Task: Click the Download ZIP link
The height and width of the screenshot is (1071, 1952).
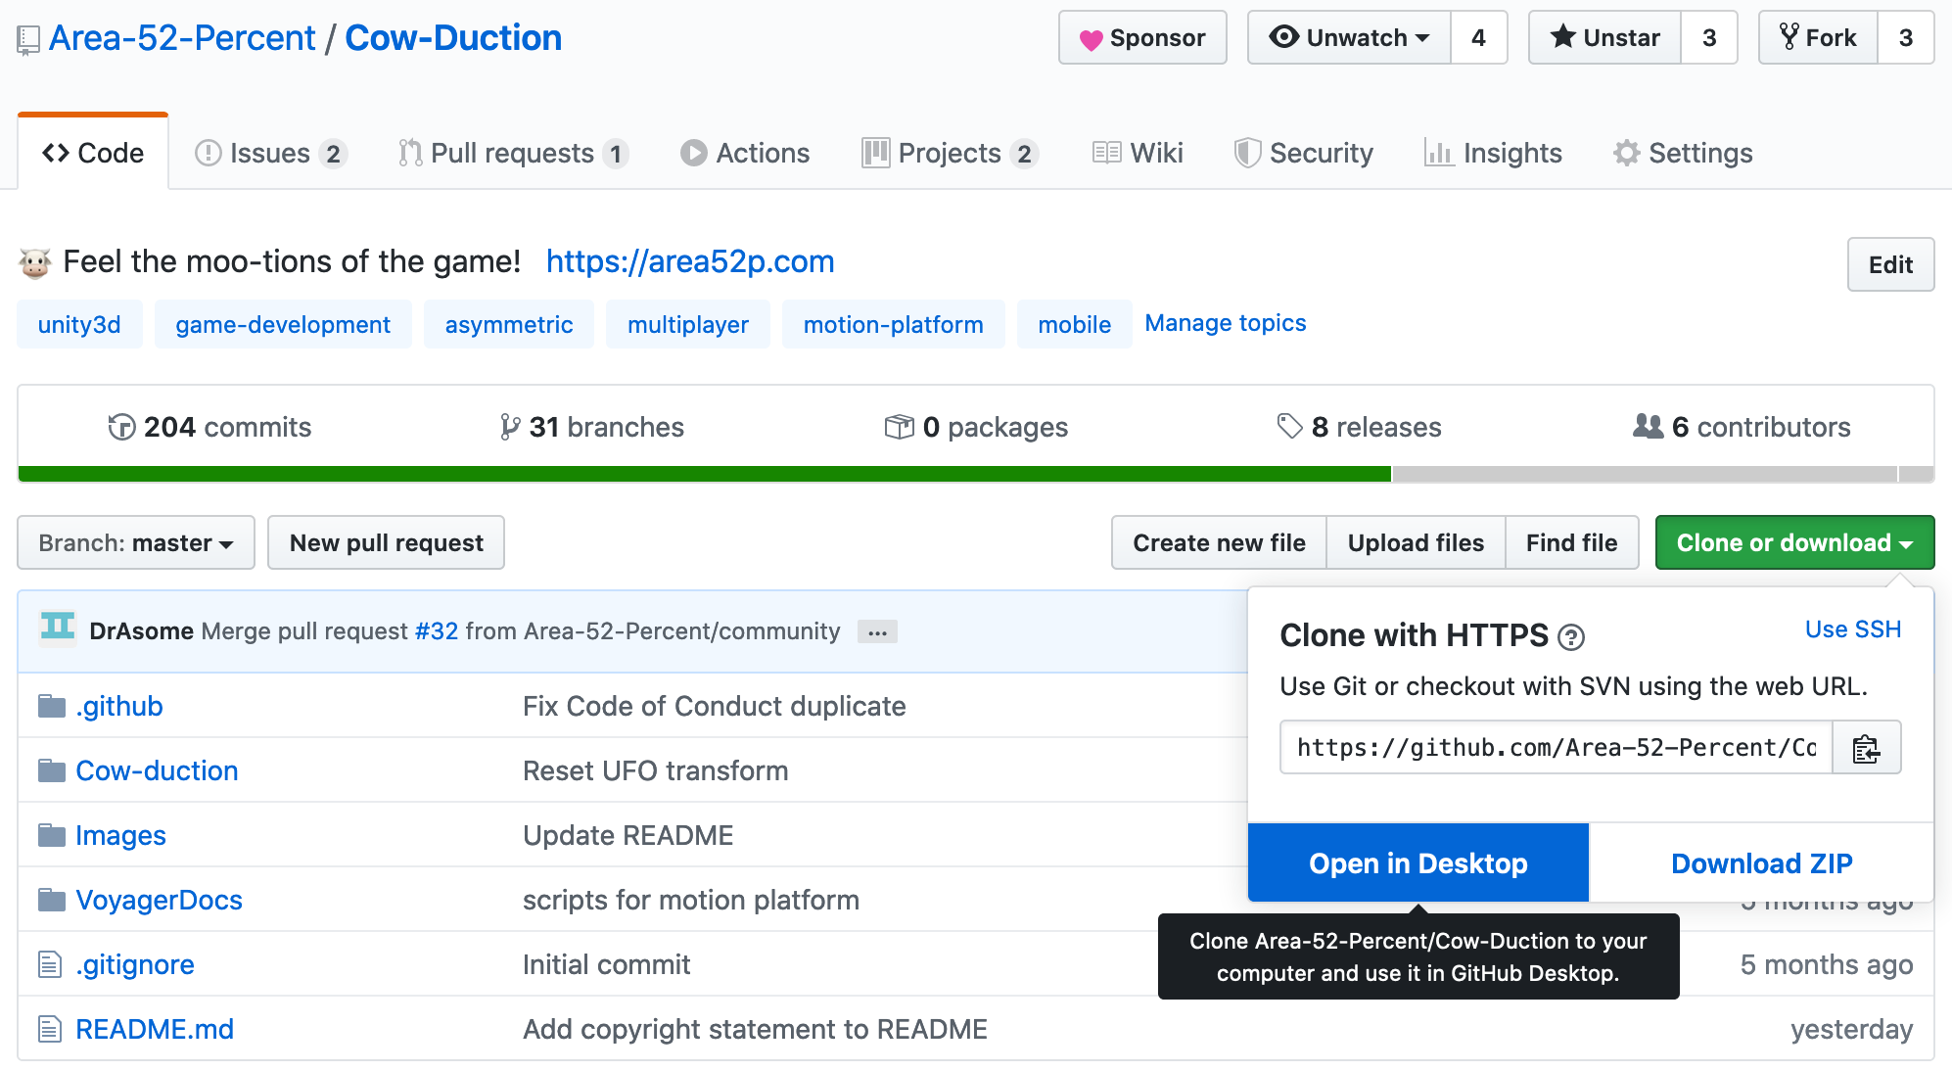Action: [x=1761, y=863]
